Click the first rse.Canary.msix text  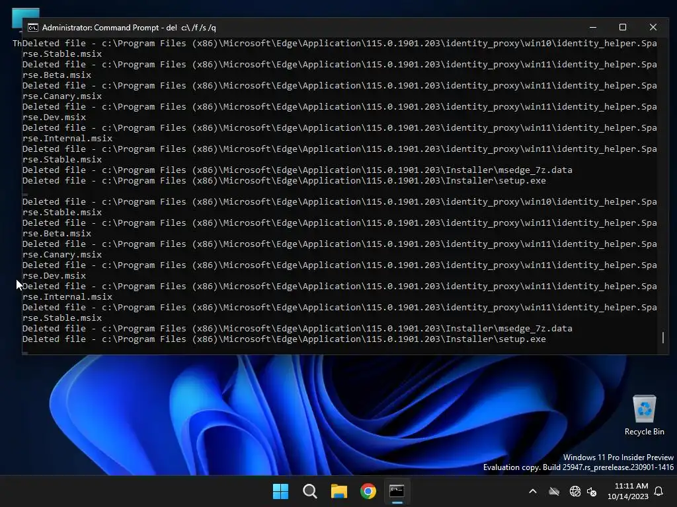click(x=62, y=96)
